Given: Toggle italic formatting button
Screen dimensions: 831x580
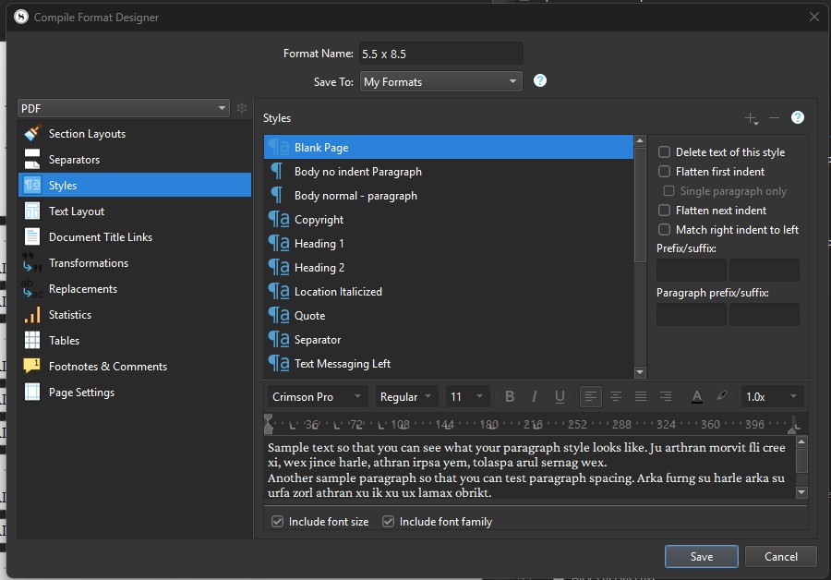Looking at the screenshot, I should click(534, 396).
